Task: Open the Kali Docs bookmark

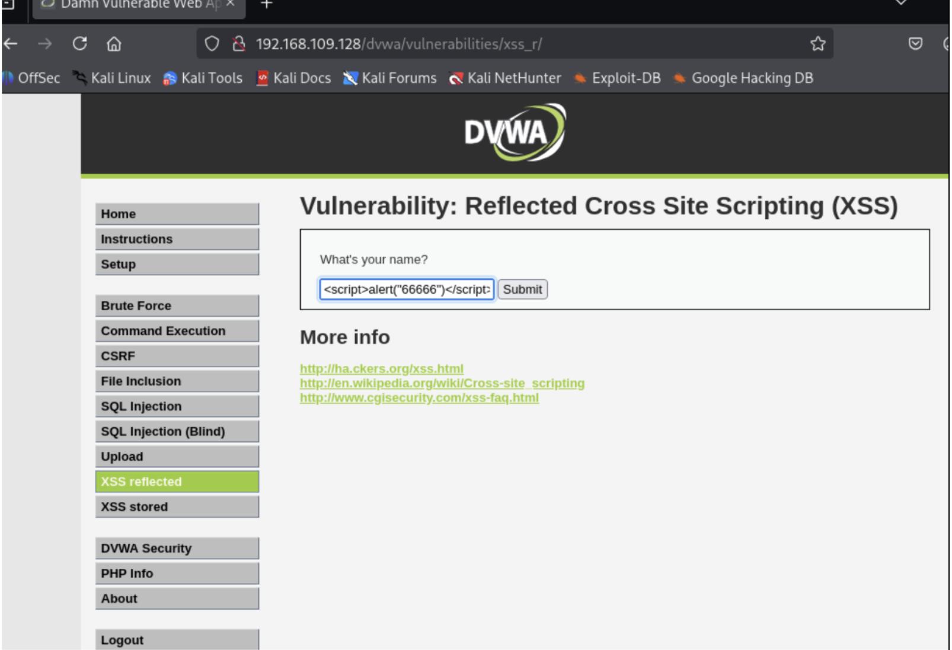Action: (x=293, y=78)
